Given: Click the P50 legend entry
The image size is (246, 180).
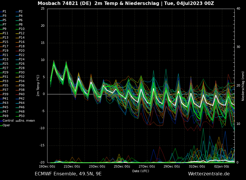Looking at the screenshot, I should [x=22, y=116].
